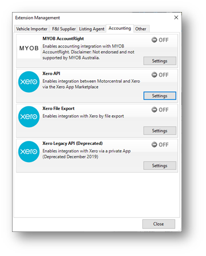The height and width of the screenshot is (256, 206).
Task: Select the MYOB AccountRight title text
Action: (63, 38)
